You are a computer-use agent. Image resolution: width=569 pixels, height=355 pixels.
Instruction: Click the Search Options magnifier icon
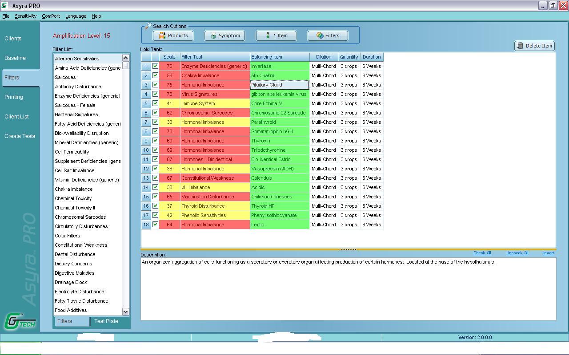(x=148, y=26)
